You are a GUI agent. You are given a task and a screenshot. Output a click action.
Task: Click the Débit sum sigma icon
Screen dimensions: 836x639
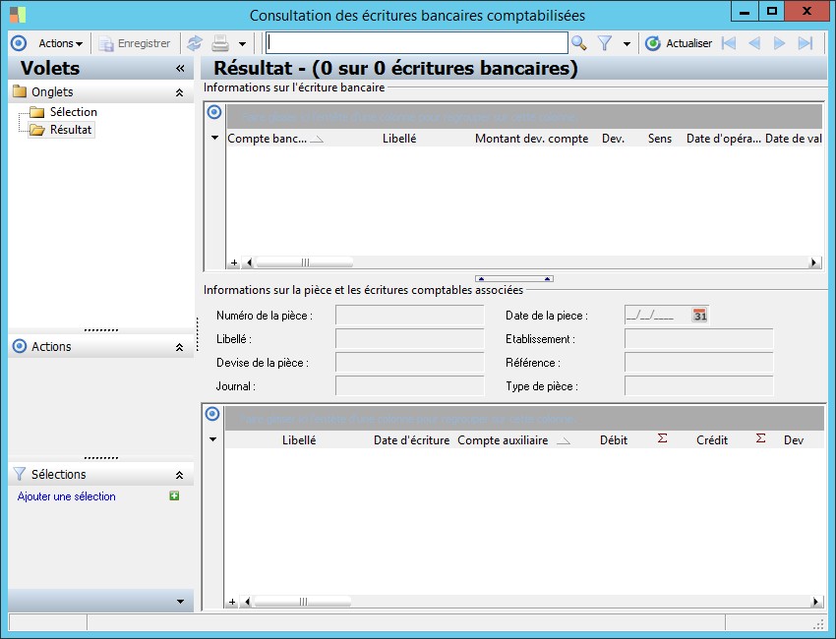(662, 439)
